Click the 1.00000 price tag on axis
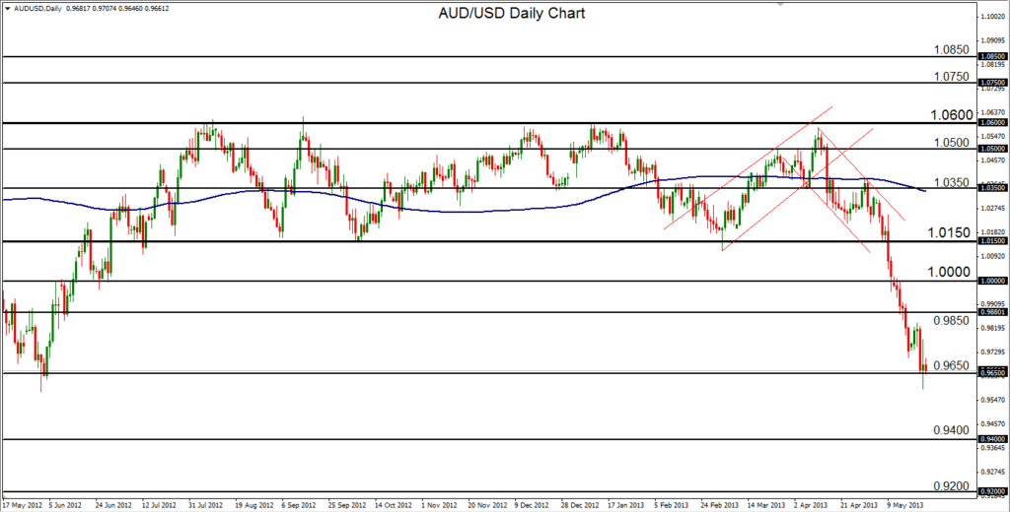This screenshot has height=512, width=1010. (x=991, y=281)
